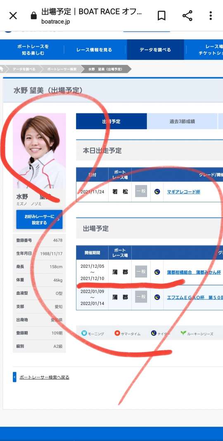This screenshot has height=441, width=223.
Task: Open レース情報を見る menu
Action: [94, 50]
